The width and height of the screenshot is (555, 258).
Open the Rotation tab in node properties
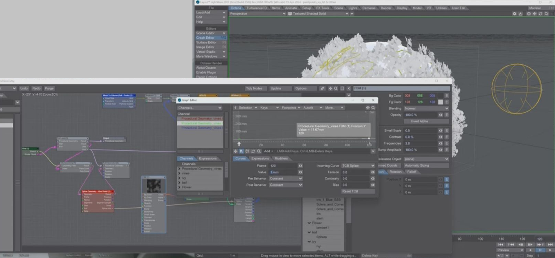coord(395,172)
